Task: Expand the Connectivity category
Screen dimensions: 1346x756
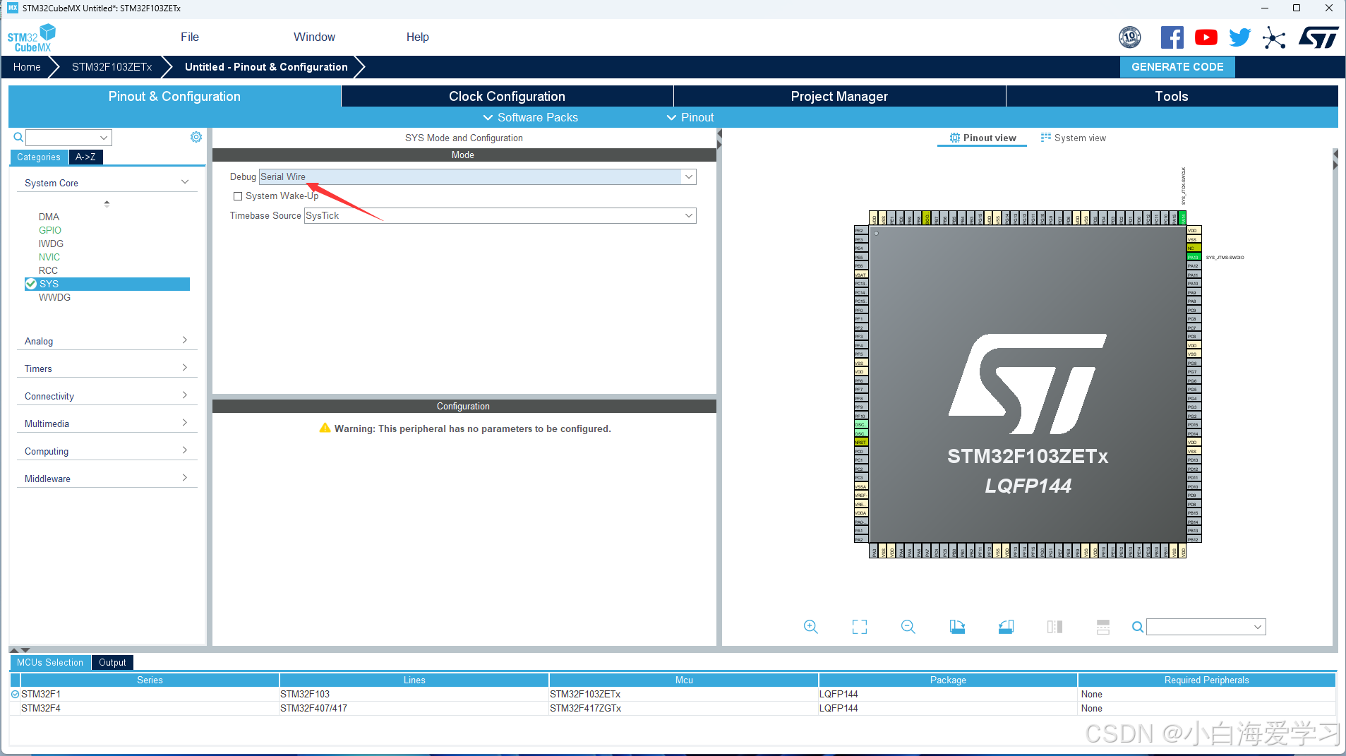Action: [x=107, y=396]
